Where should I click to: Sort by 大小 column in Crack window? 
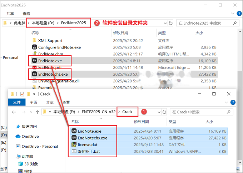click(x=209, y=122)
